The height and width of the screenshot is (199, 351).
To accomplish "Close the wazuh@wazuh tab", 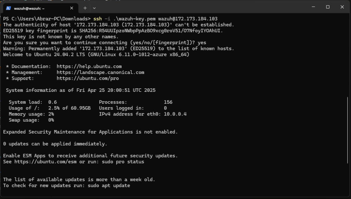I will click(72, 8).
